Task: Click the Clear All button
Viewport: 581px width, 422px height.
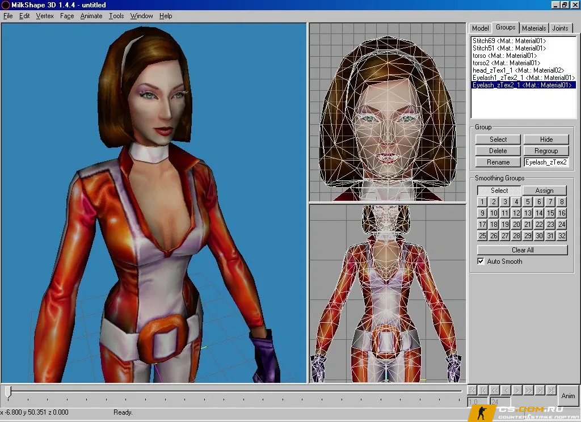Action: coord(523,250)
